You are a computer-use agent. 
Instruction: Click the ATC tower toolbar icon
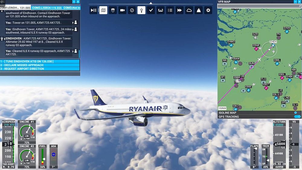pos(141,10)
